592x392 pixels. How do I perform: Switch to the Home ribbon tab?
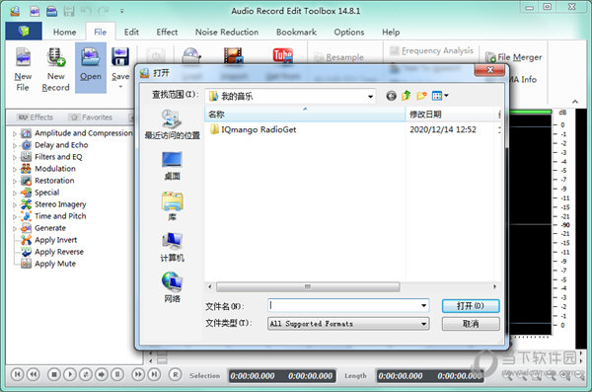pos(64,33)
